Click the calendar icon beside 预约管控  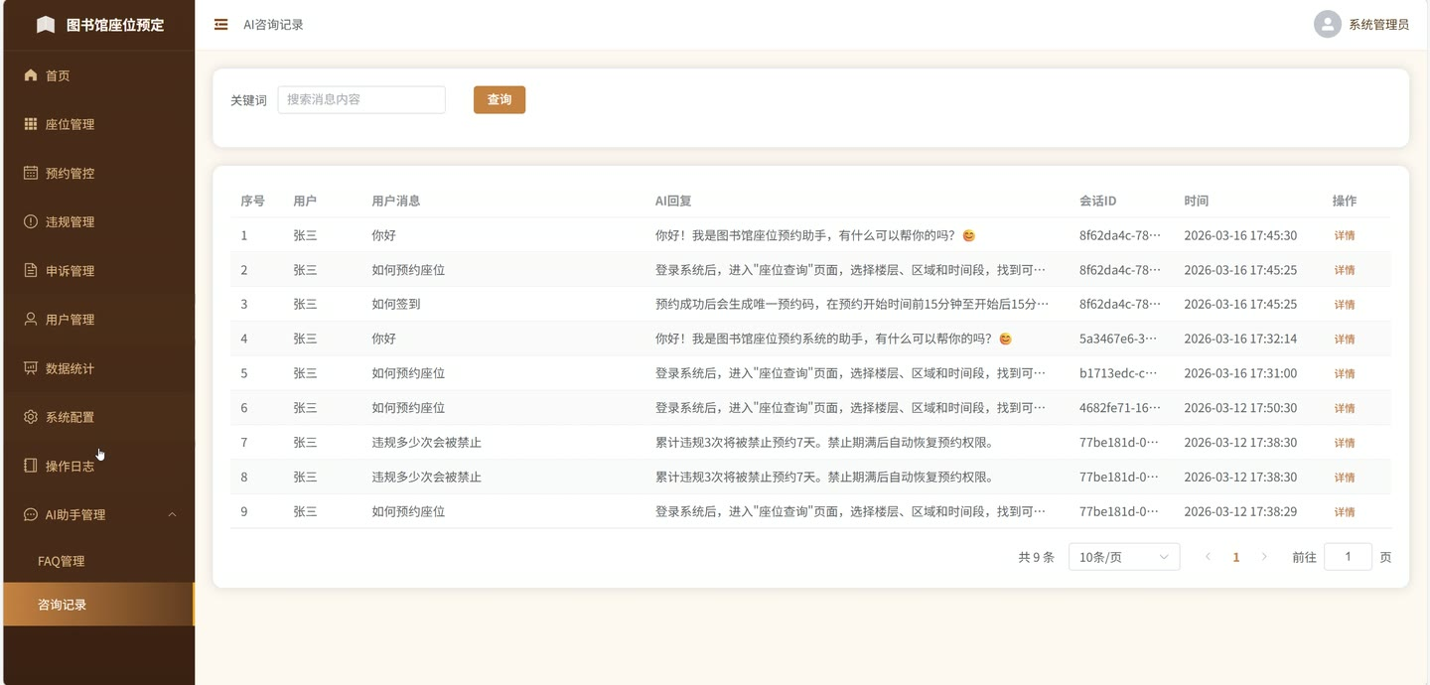30,173
